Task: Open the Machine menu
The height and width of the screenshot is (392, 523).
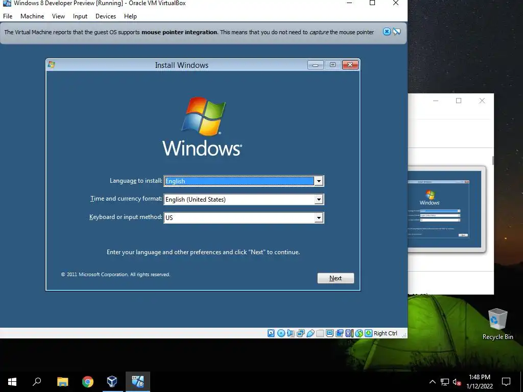Action: (x=32, y=16)
